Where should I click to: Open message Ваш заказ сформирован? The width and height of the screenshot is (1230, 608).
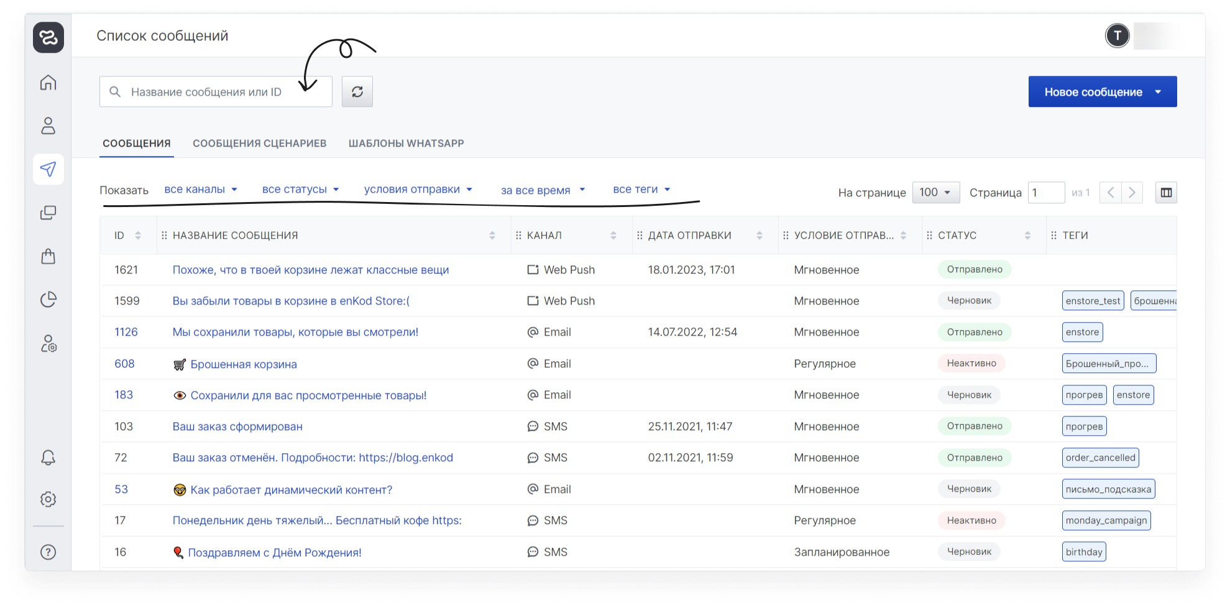coord(237,426)
